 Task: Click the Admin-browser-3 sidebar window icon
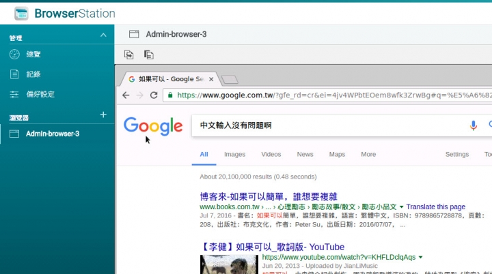[14, 134]
